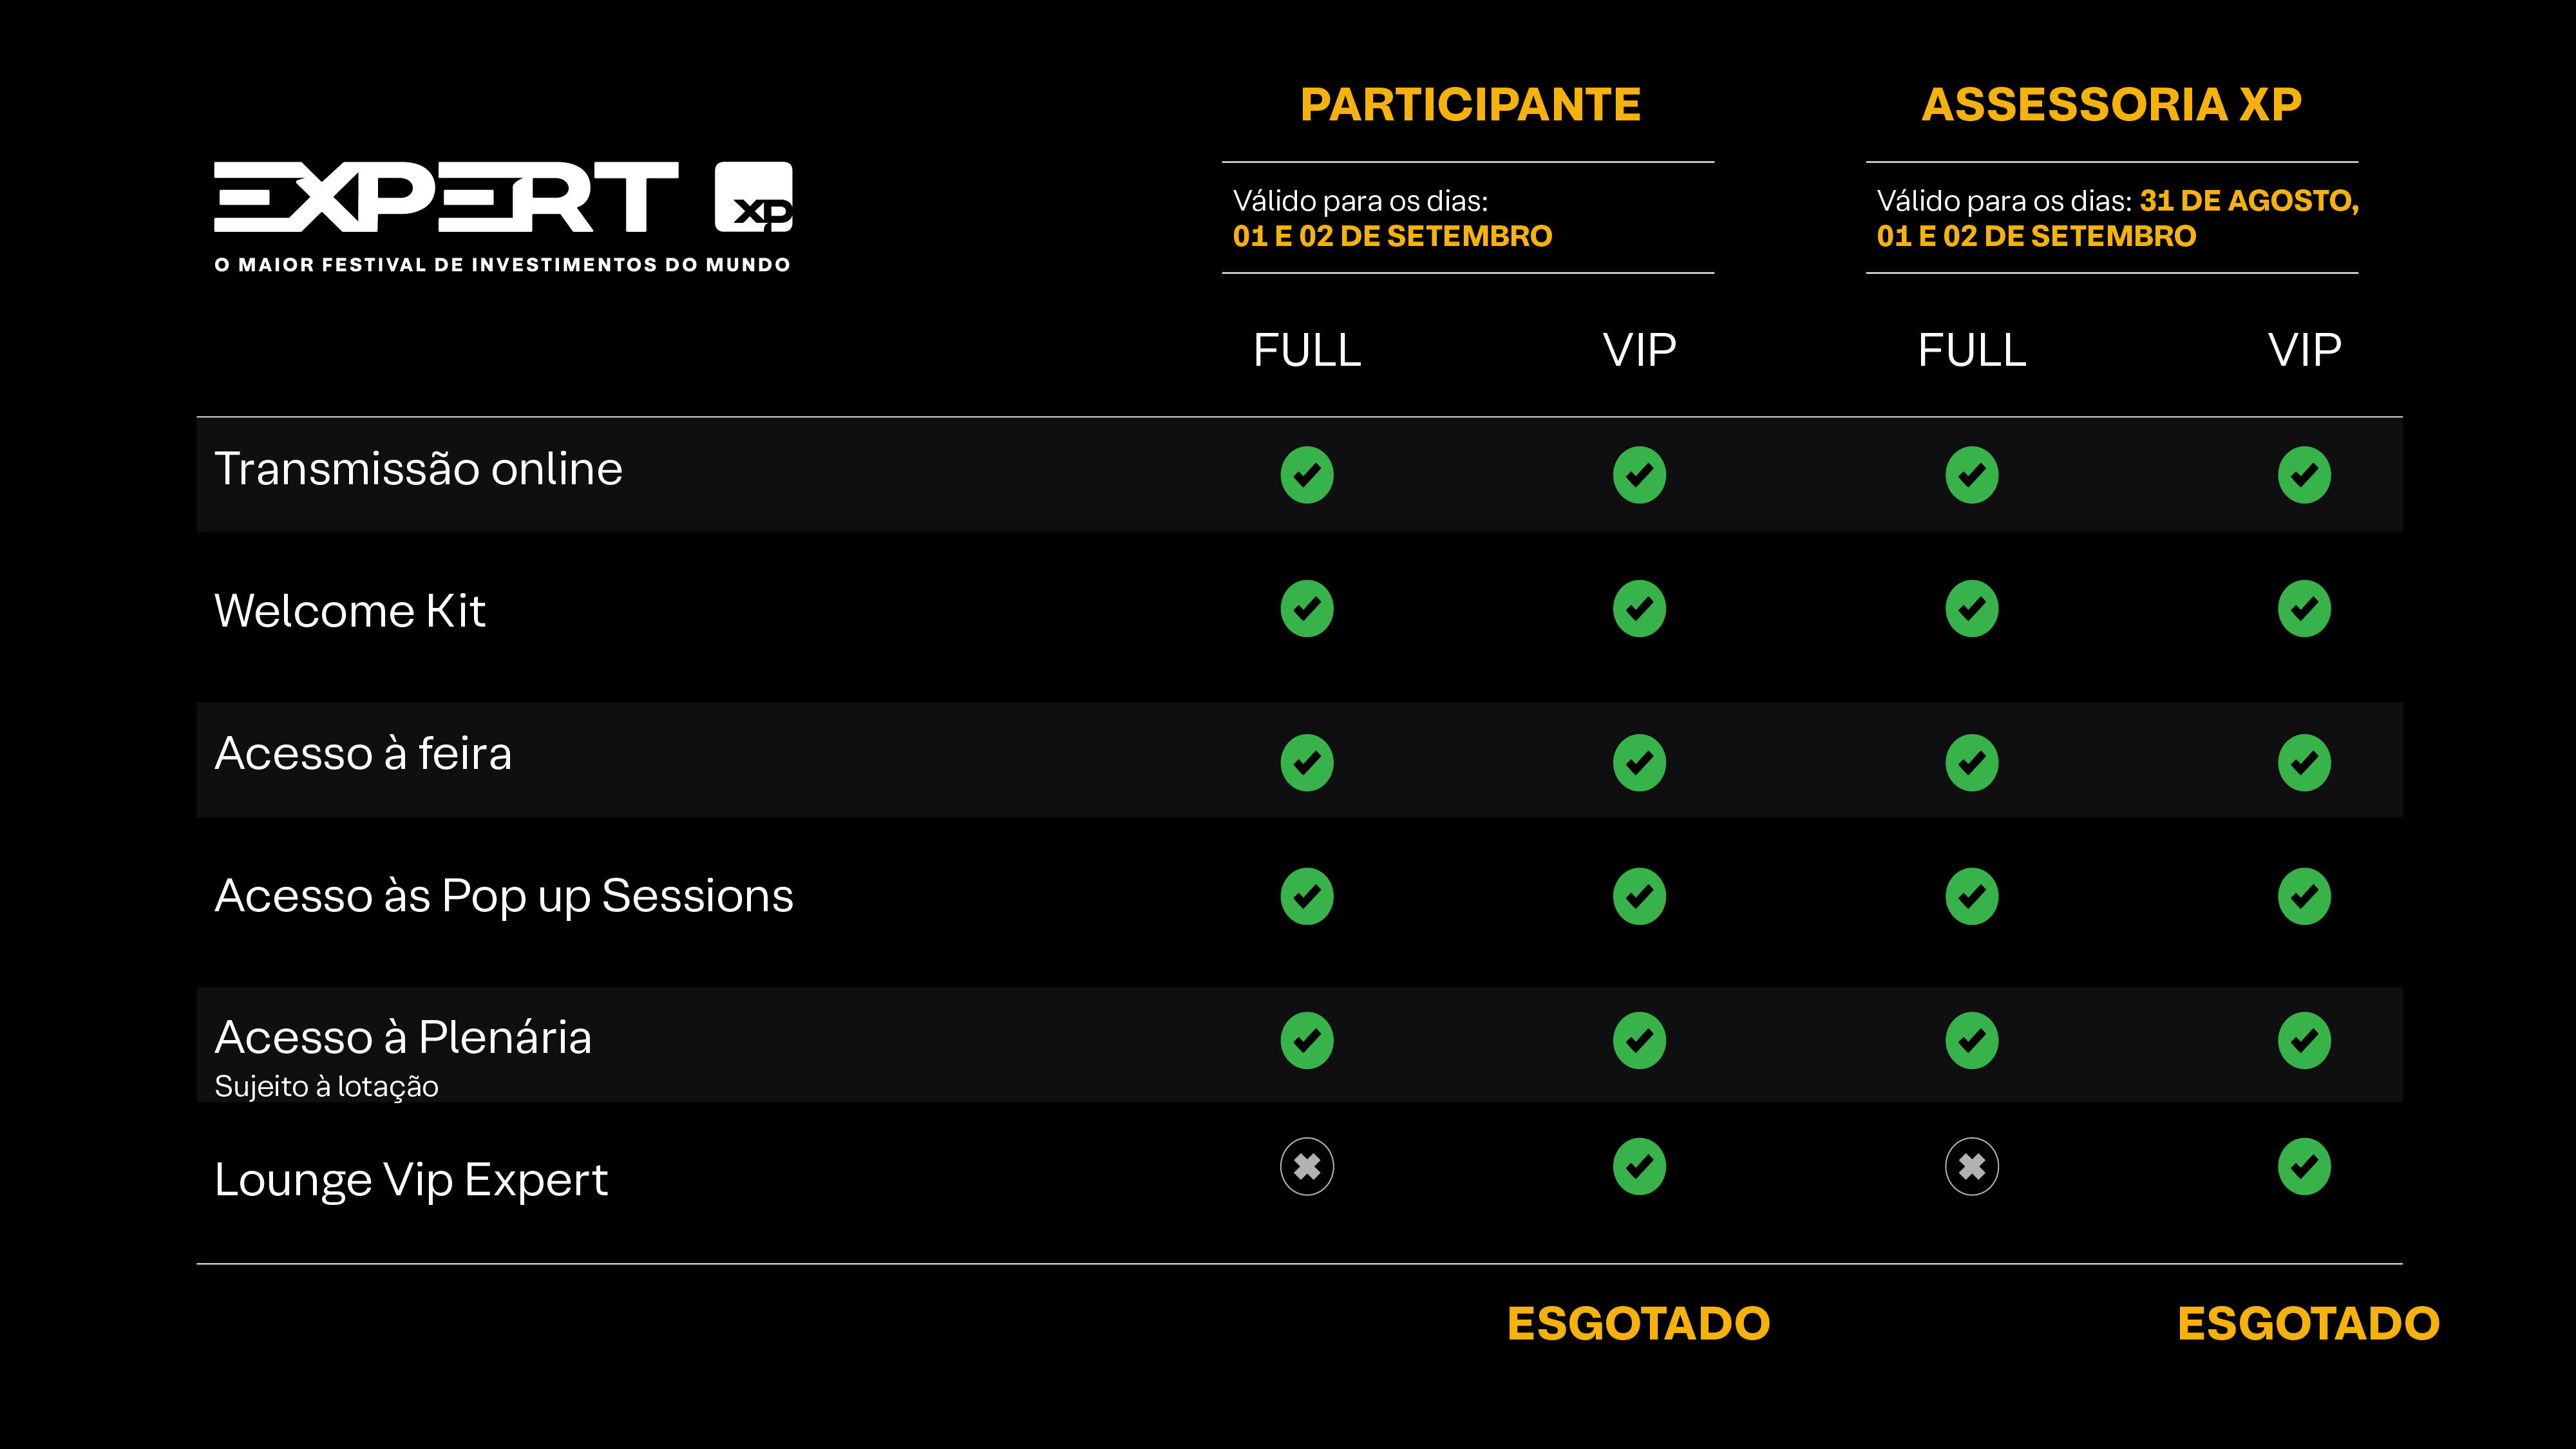This screenshot has width=2576, height=1449.
Task: Select the ASSESSORIA XP heading
Action: (2111, 105)
